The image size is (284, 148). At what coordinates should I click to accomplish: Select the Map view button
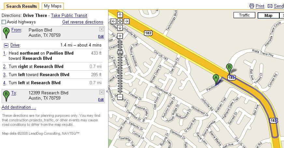point(268,16)
